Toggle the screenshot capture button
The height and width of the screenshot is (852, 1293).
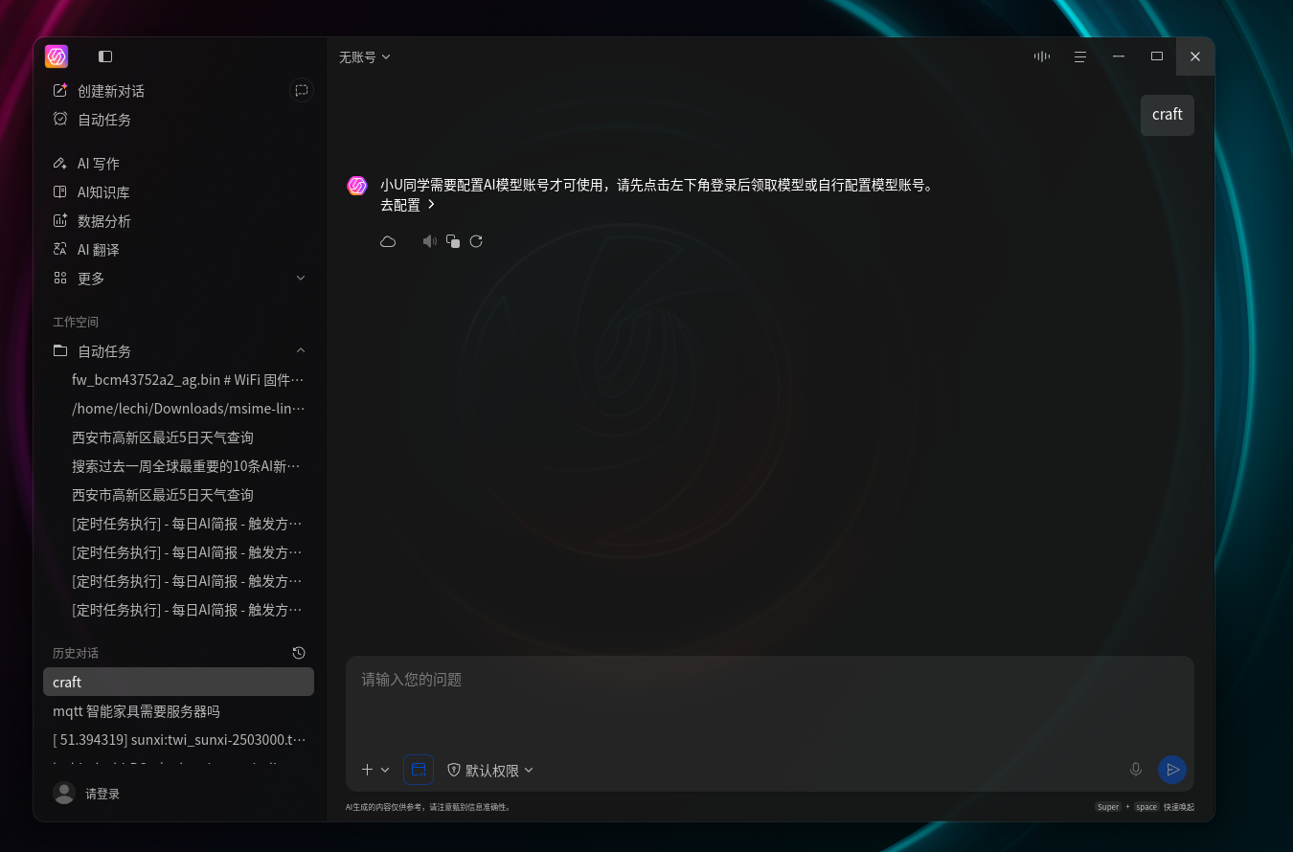[419, 770]
